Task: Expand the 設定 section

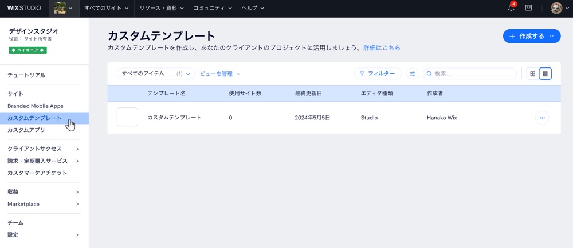Action: [44, 234]
